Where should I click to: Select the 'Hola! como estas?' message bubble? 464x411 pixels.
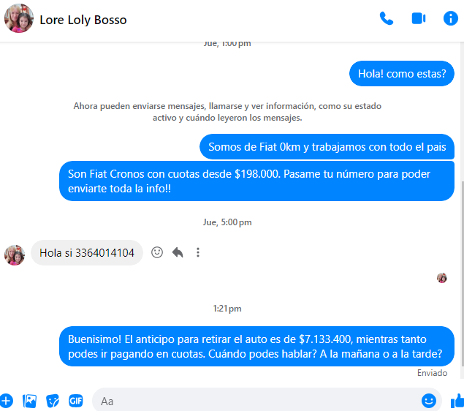click(402, 73)
